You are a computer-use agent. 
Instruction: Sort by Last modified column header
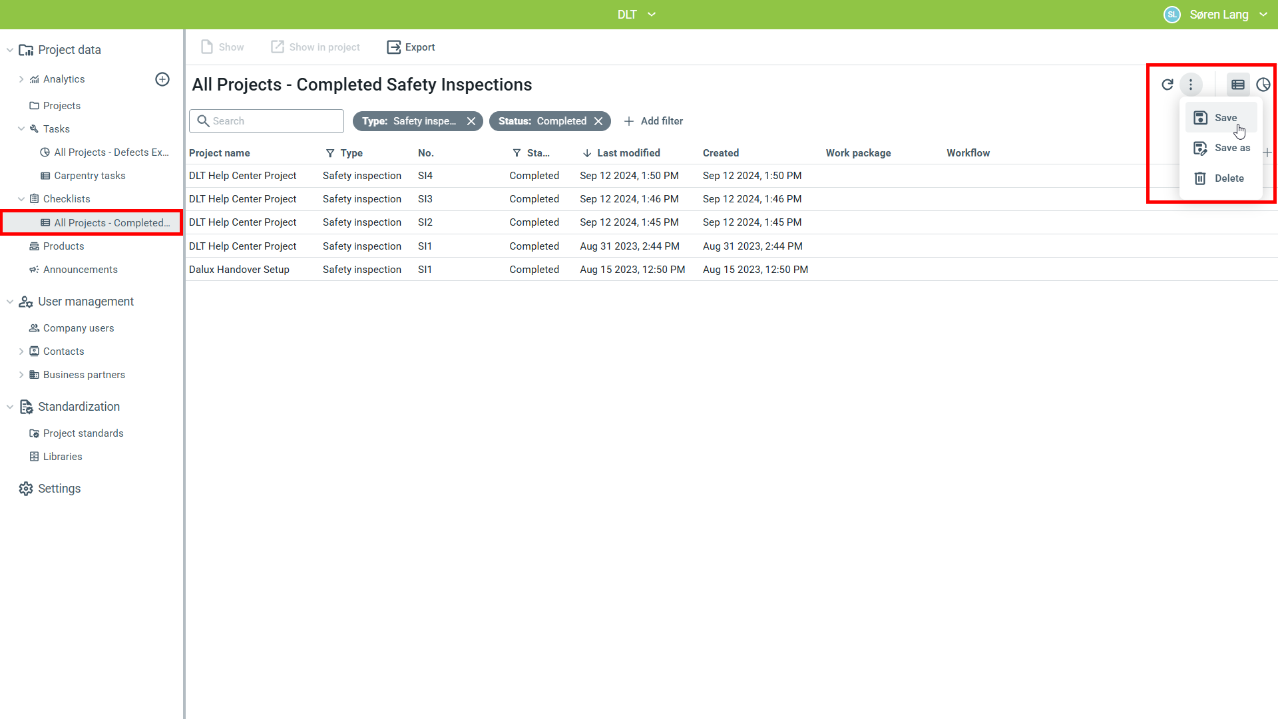point(628,153)
